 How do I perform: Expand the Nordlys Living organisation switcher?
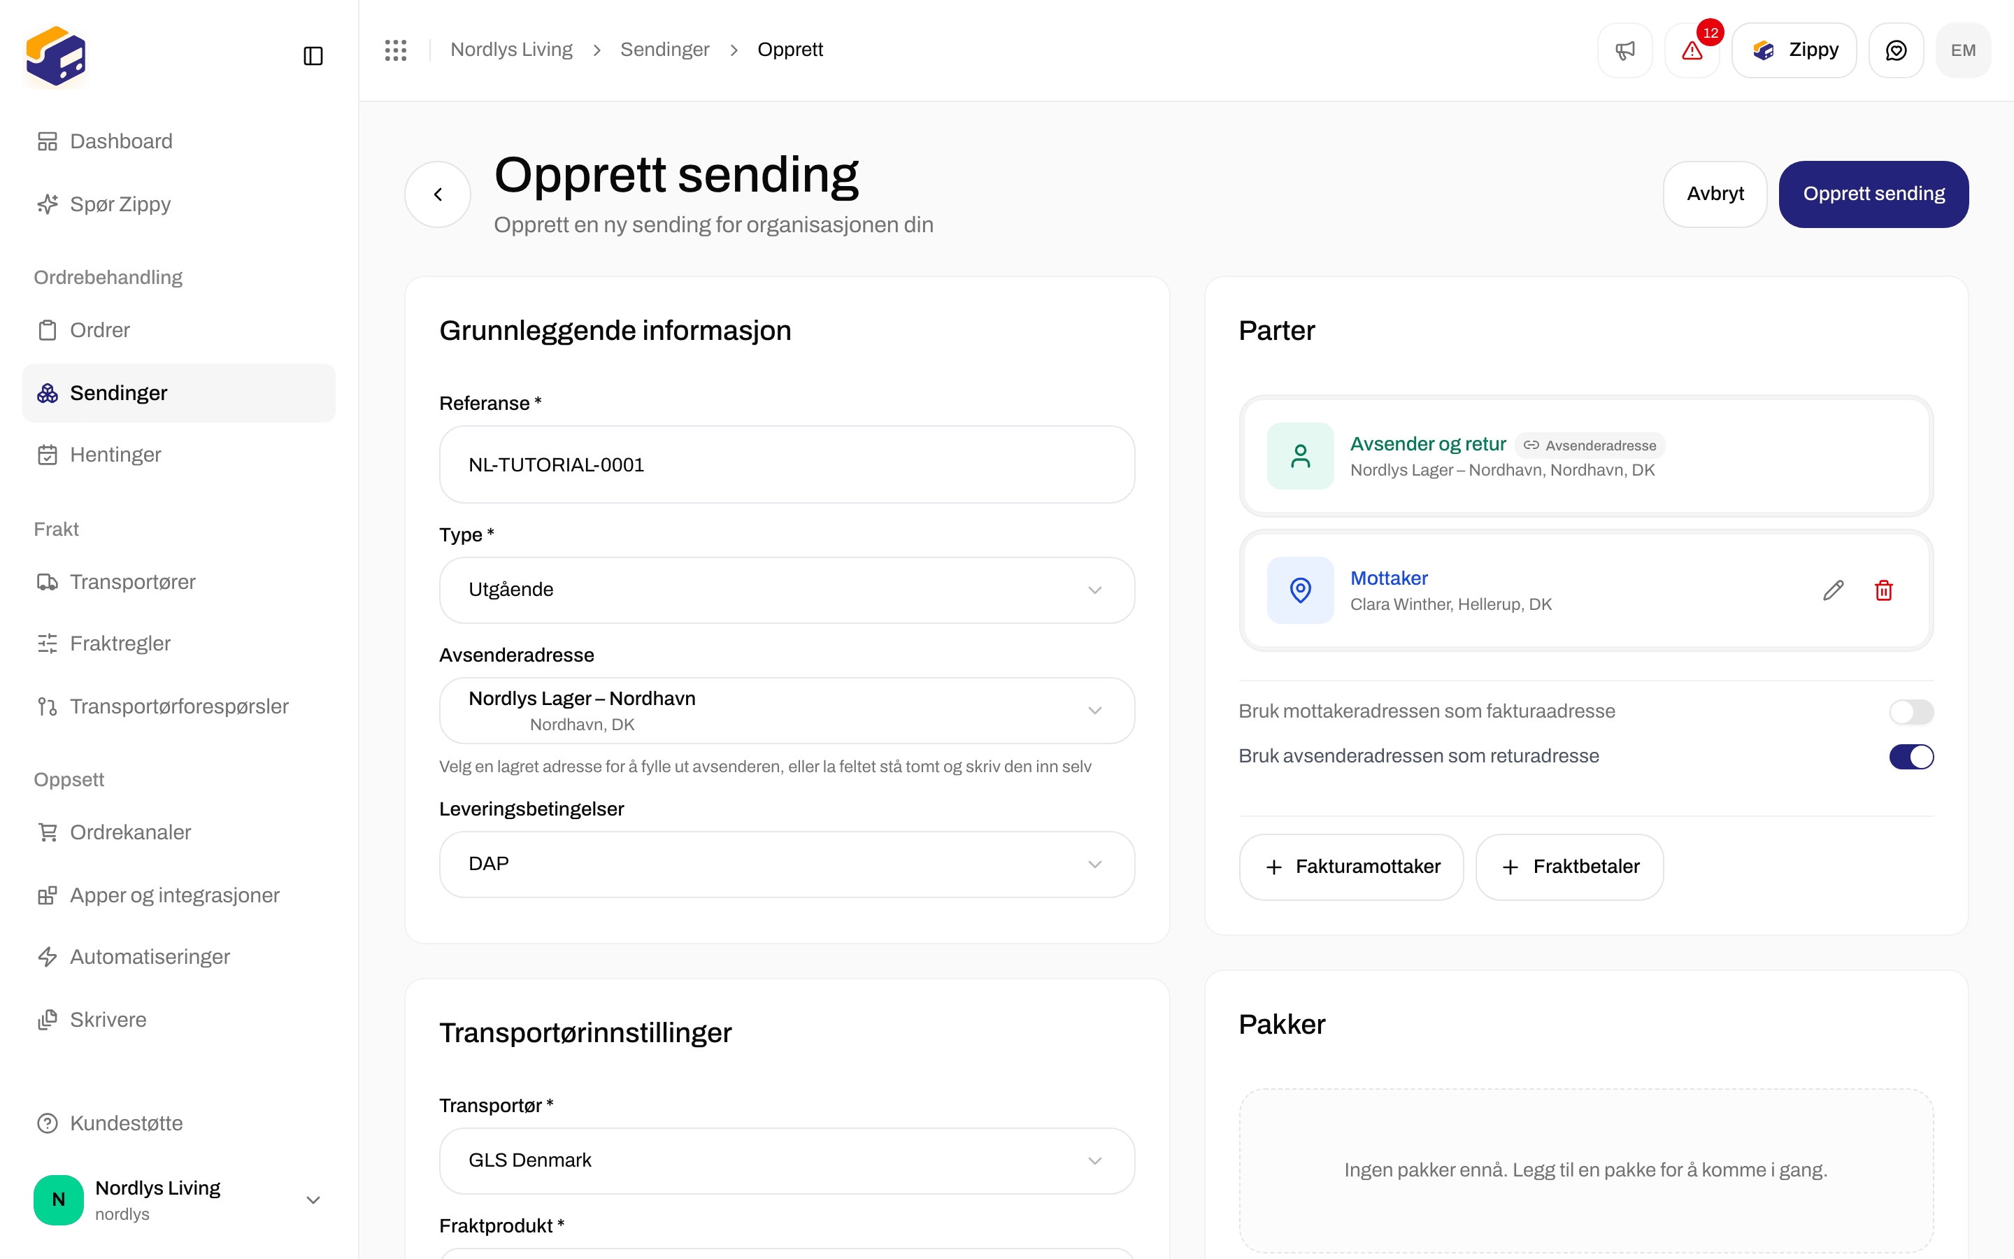179,1200
